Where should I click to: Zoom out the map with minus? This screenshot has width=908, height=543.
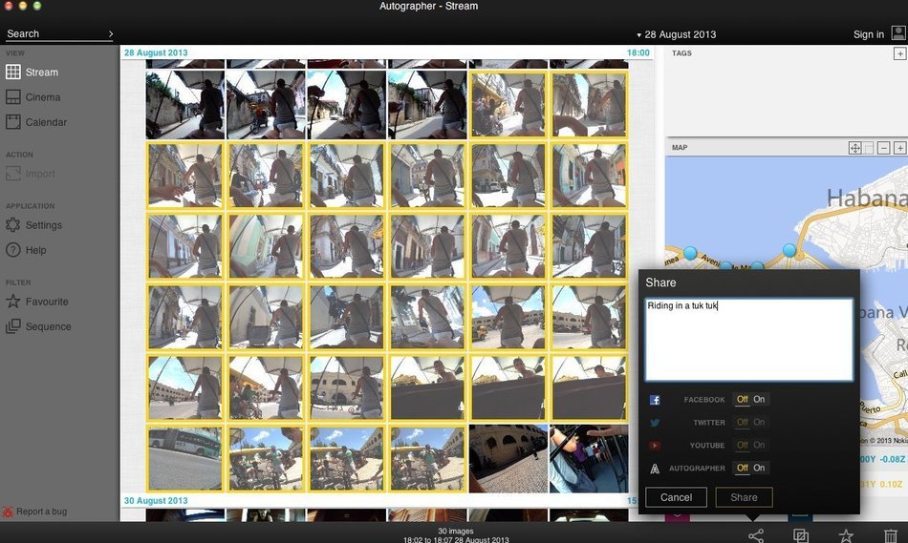click(884, 148)
